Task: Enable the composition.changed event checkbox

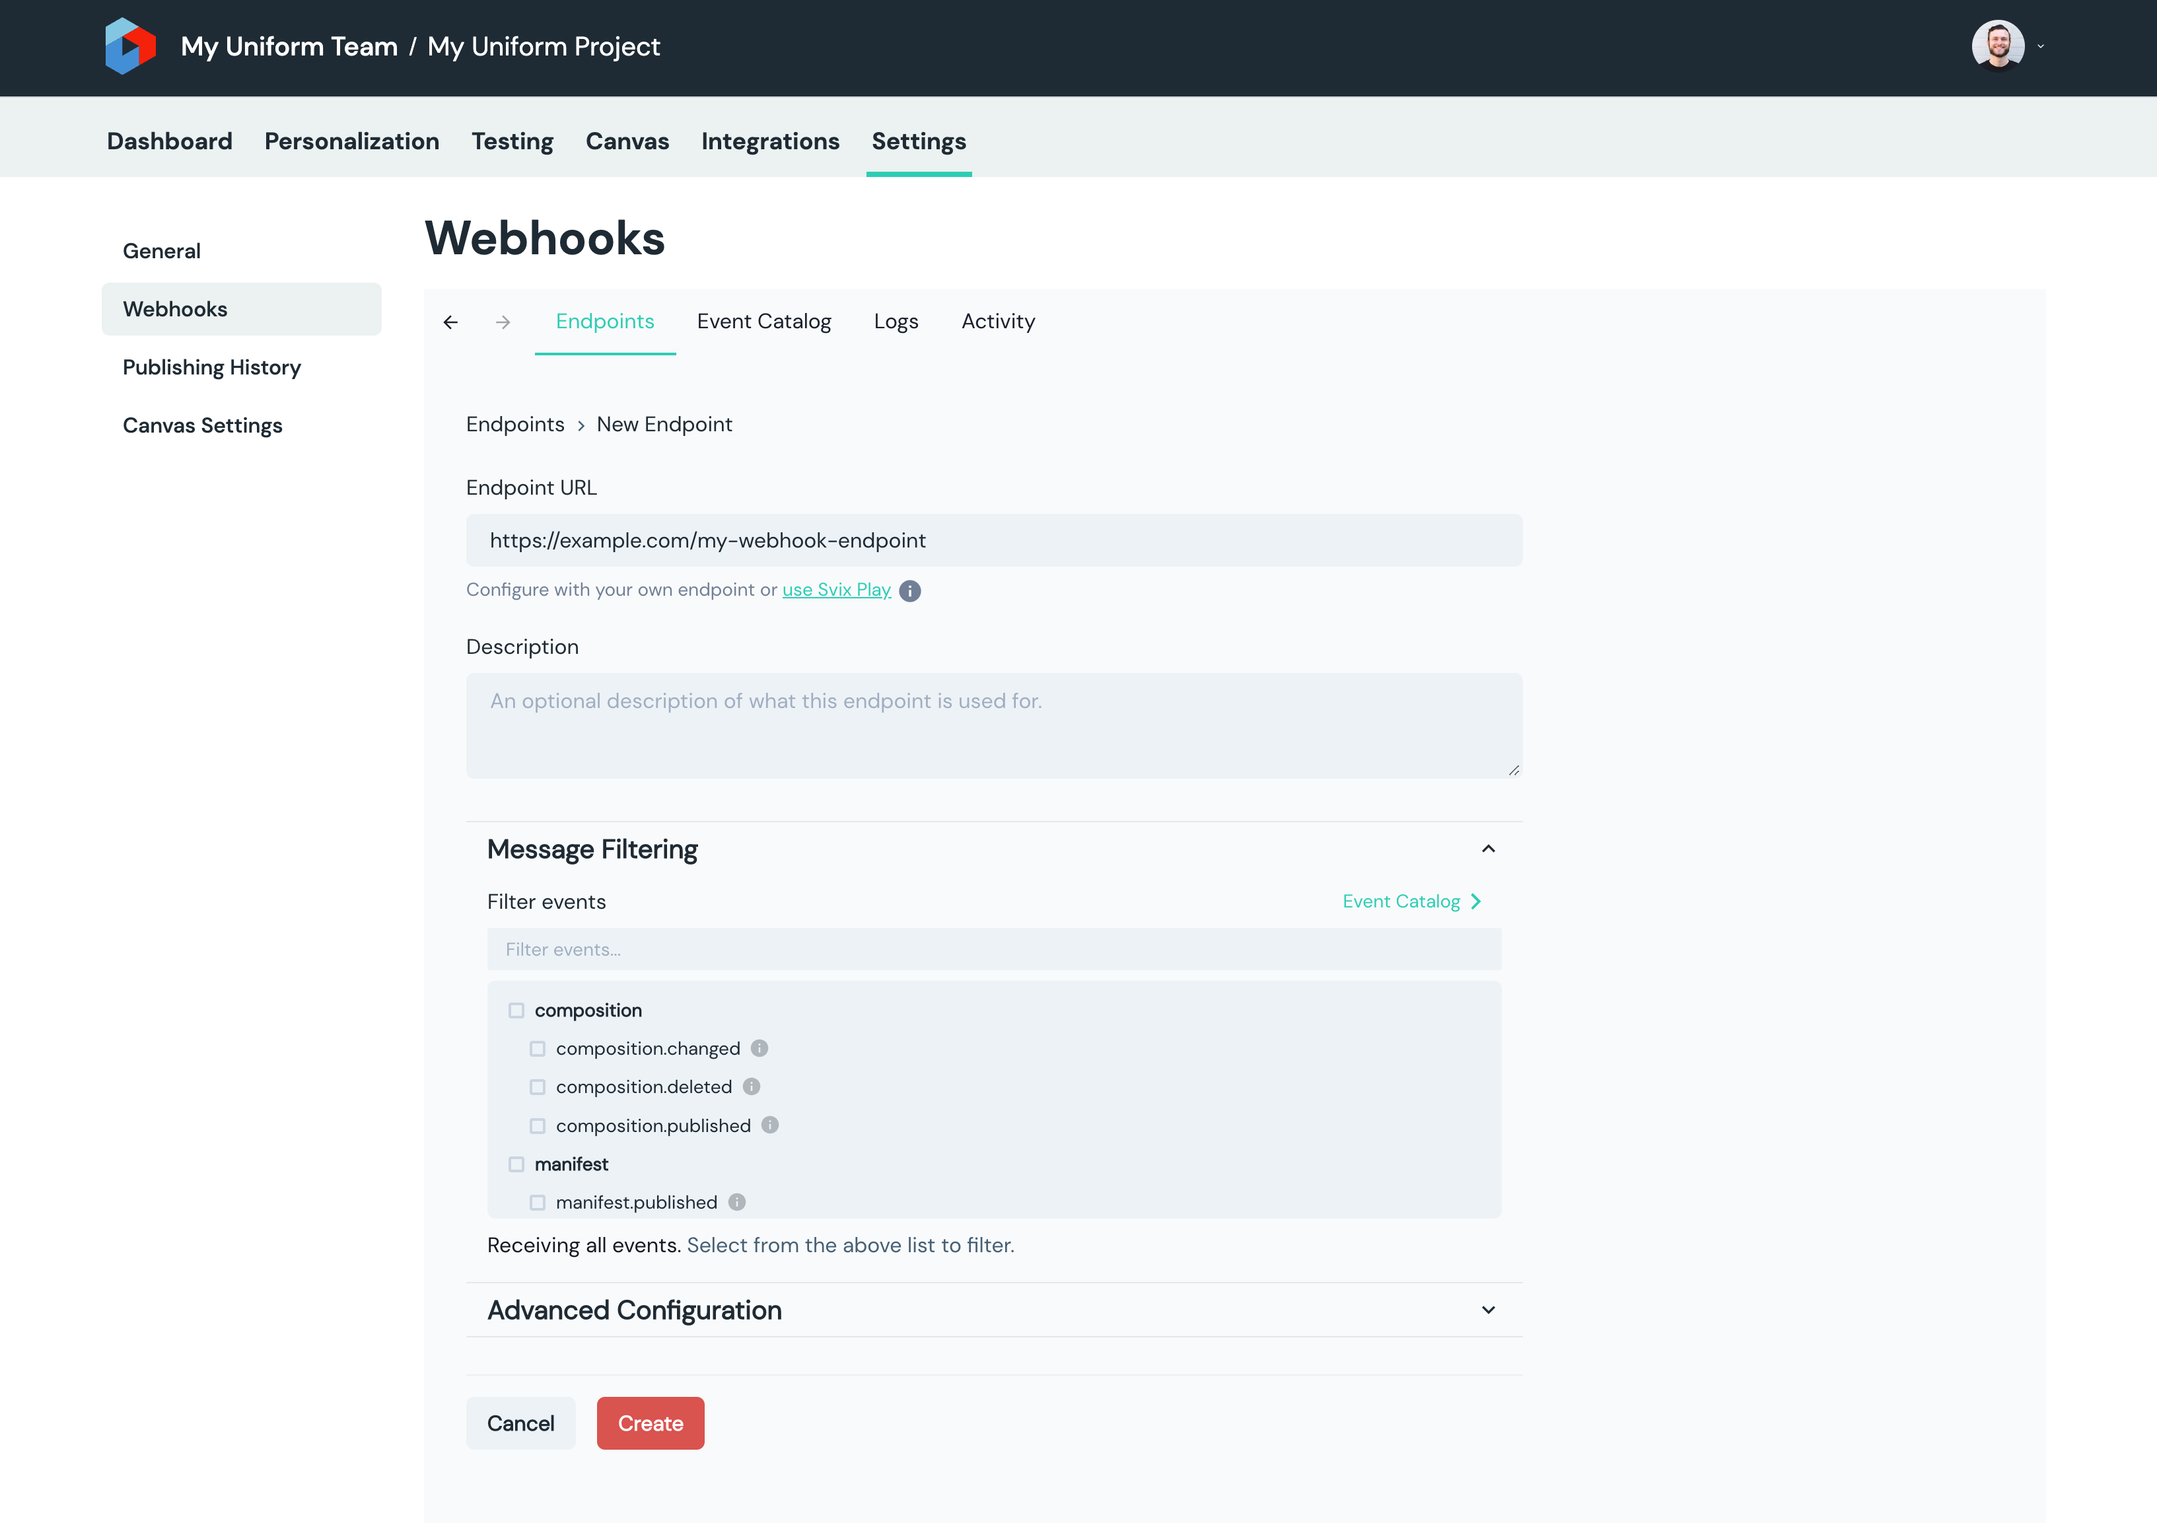Action: point(538,1049)
